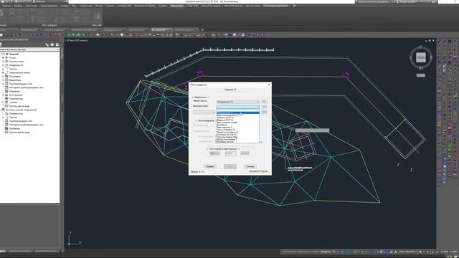This screenshot has height=258, width=459.
Task: Choose Верх засыпки 2 in dropdown list
Action: pyautogui.click(x=238, y=128)
